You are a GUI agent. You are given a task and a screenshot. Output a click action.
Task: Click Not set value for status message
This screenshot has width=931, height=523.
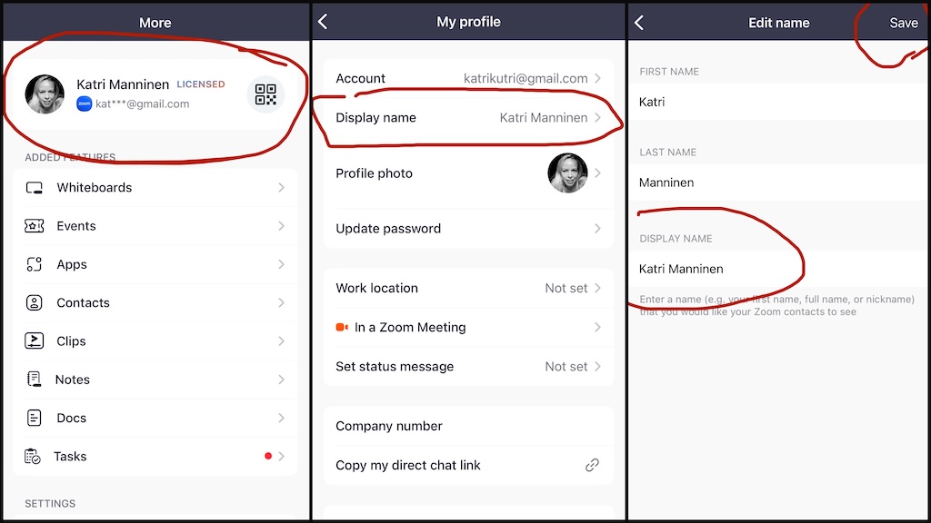pyautogui.click(x=566, y=367)
